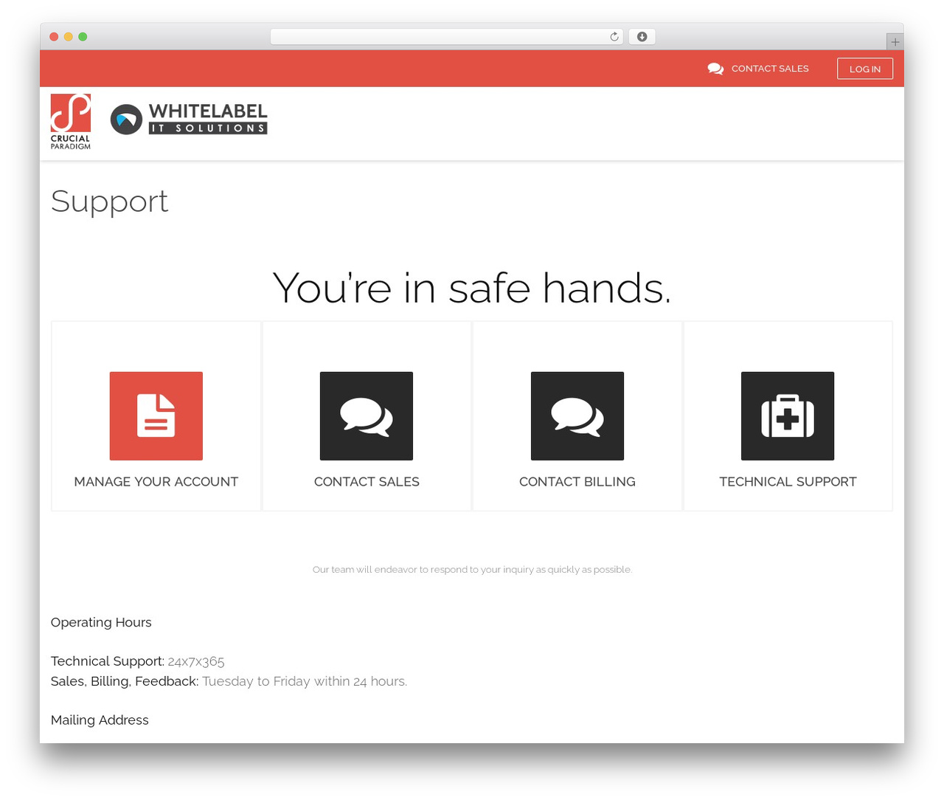Image resolution: width=944 pixels, height=800 pixels.
Task: Open a new tab with plus button
Action: coord(895,42)
